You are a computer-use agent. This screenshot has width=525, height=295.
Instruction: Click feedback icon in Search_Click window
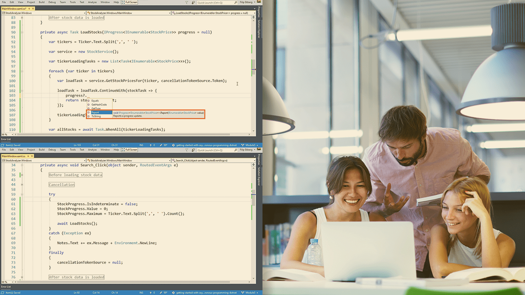pos(193,150)
